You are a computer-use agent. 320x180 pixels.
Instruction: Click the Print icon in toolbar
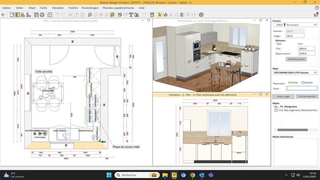(42, 15)
